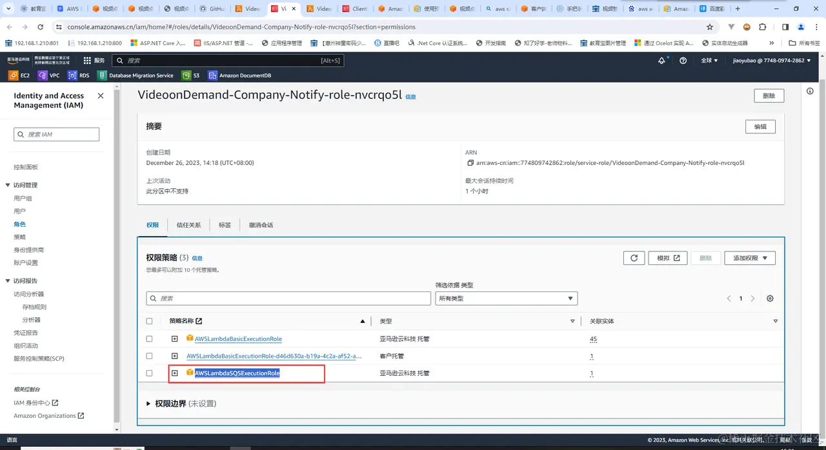The image size is (826, 450).
Task: Go back in browser history
Action: tap(9, 27)
